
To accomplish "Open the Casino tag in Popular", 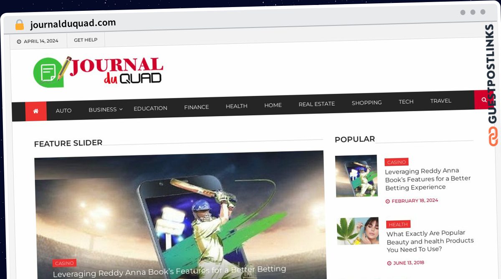I will pos(396,162).
